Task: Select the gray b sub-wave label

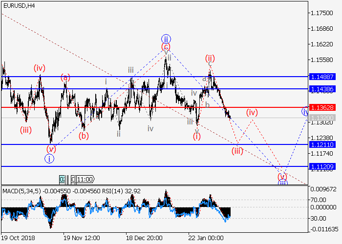Action: [x=208, y=105]
